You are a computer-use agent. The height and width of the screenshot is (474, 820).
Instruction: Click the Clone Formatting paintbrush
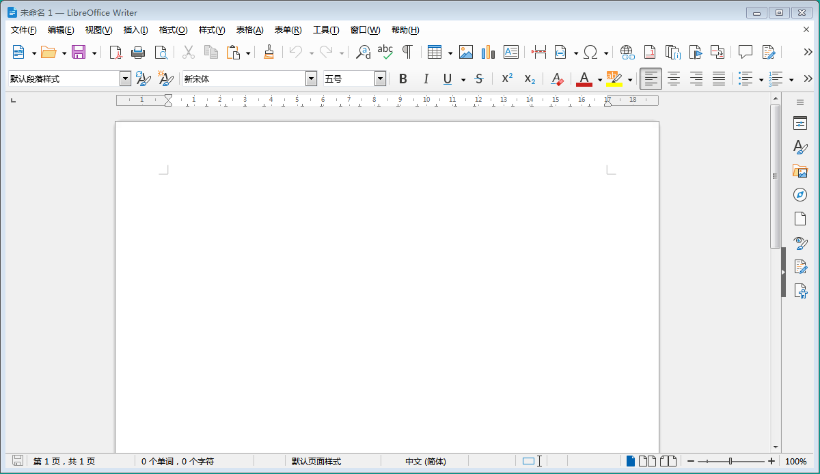(269, 52)
